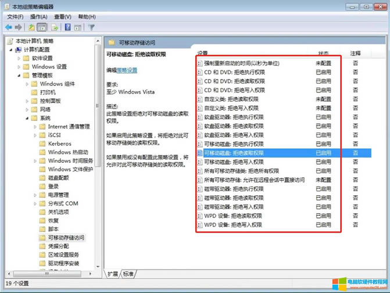The image size is (390, 293).
Task: Click the Up one level folder icon
Action: tap(31, 27)
